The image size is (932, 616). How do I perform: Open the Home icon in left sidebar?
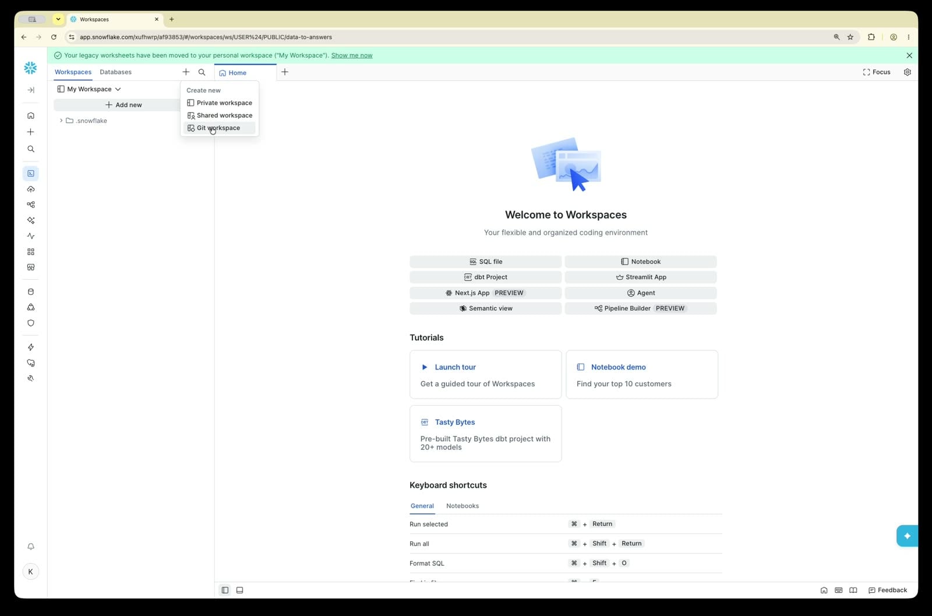(31, 115)
